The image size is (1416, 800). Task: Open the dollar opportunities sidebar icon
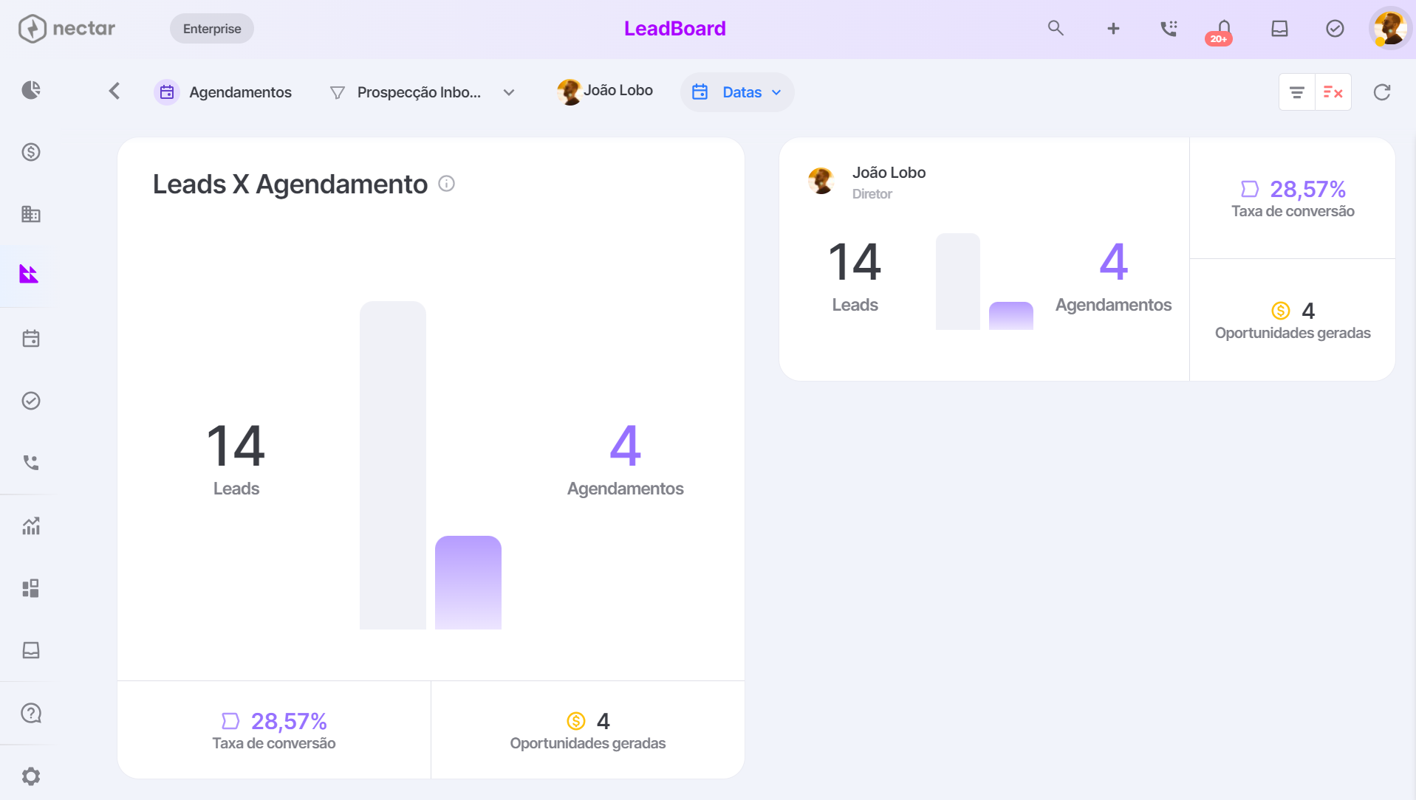tap(31, 152)
